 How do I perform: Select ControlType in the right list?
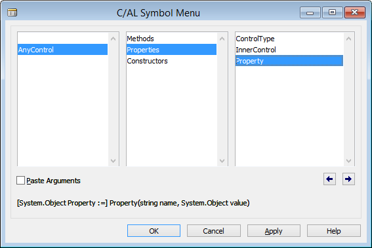tap(289, 39)
